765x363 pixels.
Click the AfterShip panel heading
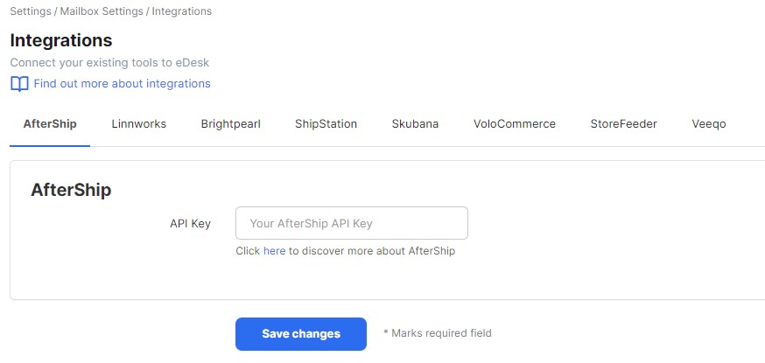coord(71,190)
